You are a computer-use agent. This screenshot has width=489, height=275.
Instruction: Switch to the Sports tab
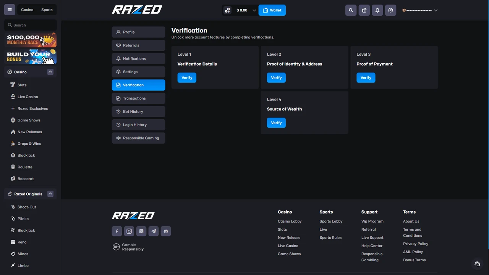pyautogui.click(x=47, y=10)
